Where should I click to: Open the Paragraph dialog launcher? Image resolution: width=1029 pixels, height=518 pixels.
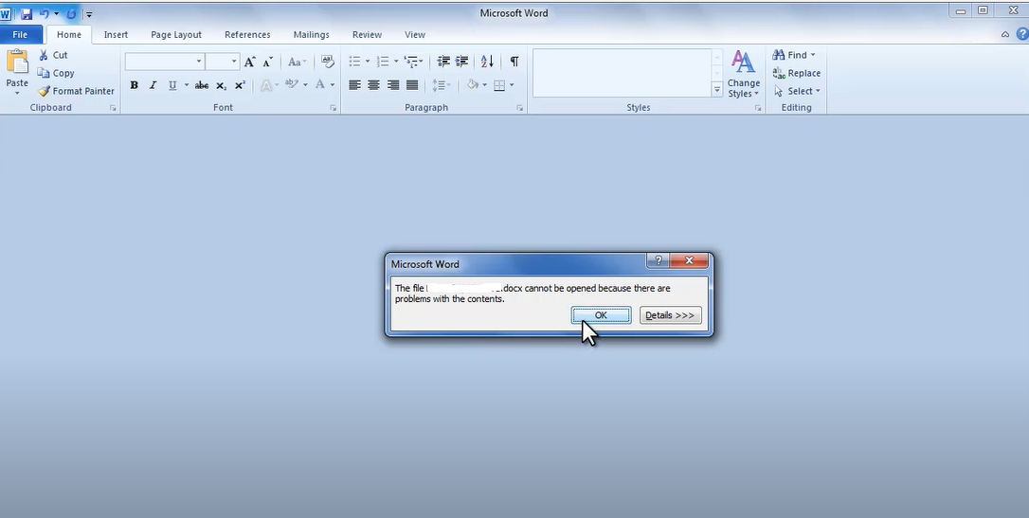(x=520, y=108)
